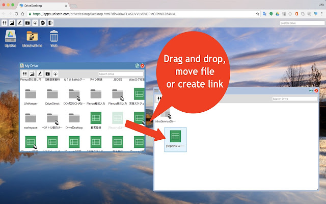The image size is (326, 204).
Task: Open the Shared with me folder icon
Action: 32,38
